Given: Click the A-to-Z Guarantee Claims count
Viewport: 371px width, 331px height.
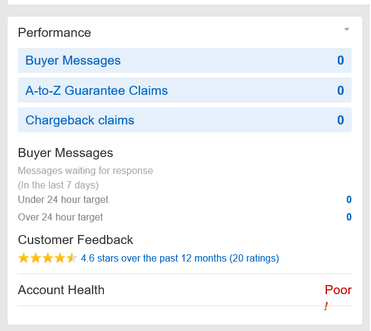Looking at the screenshot, I should tap(340, 91).
